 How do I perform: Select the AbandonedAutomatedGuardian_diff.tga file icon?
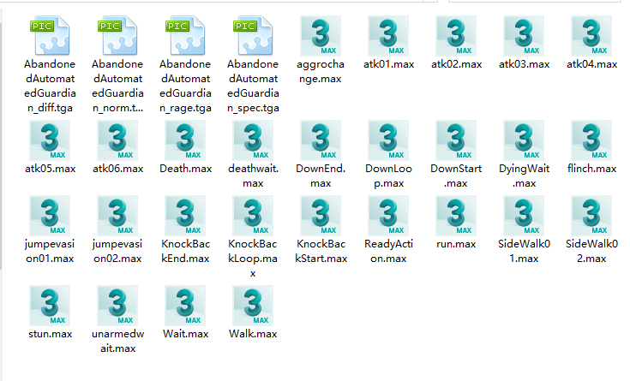coord(50,36)
